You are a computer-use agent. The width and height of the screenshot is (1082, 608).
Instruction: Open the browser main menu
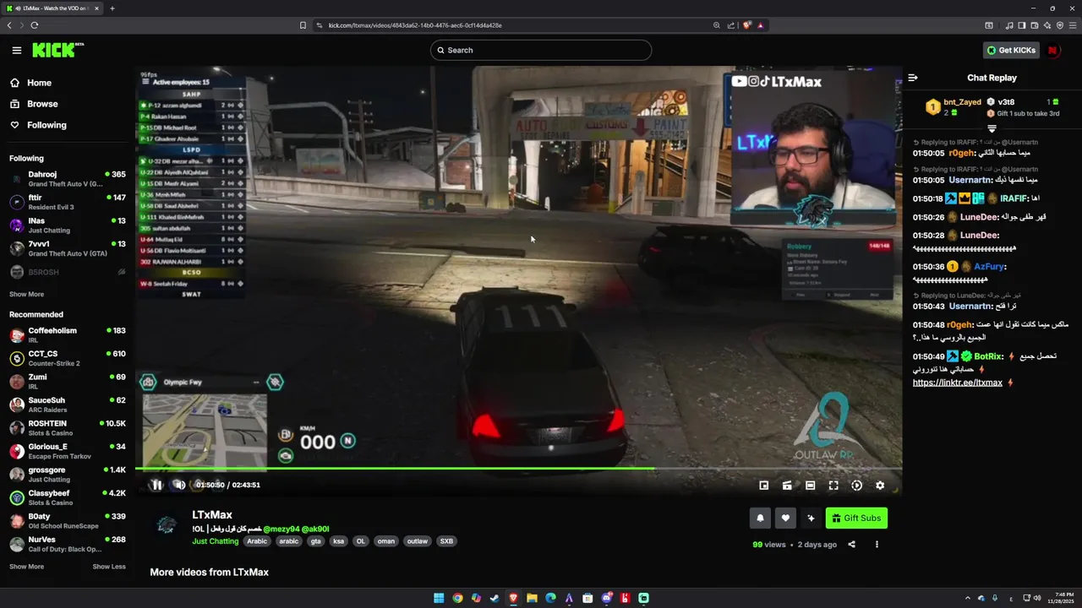point(1072,25)
